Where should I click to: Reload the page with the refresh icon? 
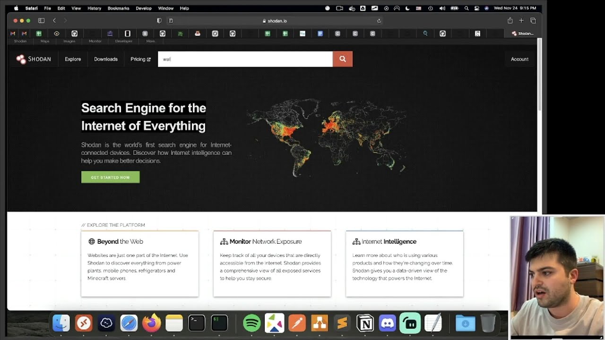click(x=379, y=21)
